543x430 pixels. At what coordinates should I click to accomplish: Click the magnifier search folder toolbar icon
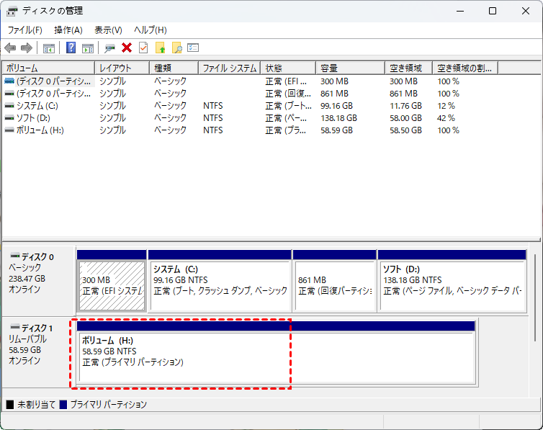click(x=177, y=48)
